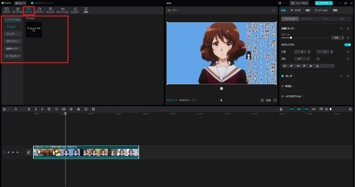Image resolution: width=355 pixels, height=187 pixels.
Task: Click the aspect ratio icon in the player
Action: click(x=268, y=100)
